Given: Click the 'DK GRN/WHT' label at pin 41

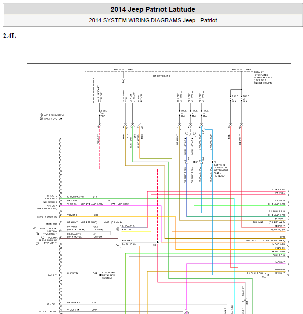Looking at the screenshot, I should coord(74,303).
